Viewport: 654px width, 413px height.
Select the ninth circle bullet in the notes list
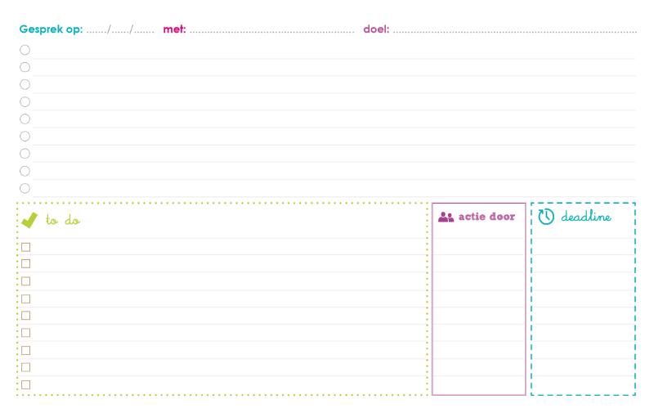pos(25,188)
